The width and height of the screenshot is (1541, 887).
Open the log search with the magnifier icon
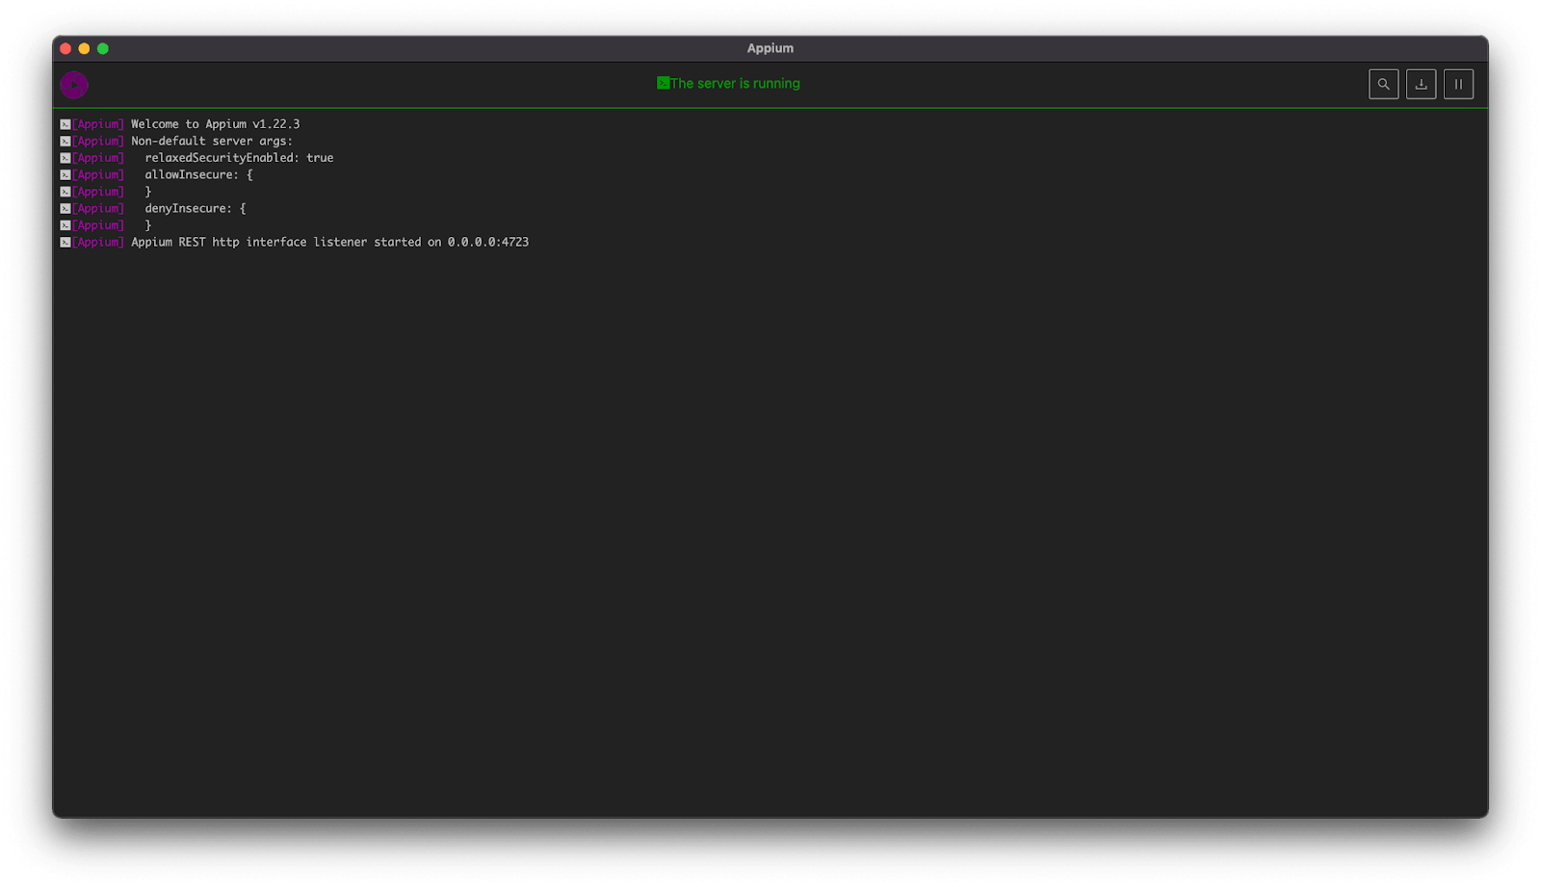[x=1383, y=84]
